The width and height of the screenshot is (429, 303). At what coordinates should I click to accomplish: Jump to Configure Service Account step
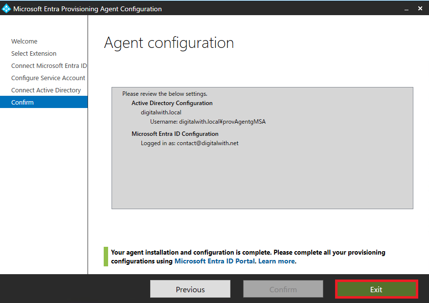48,78
